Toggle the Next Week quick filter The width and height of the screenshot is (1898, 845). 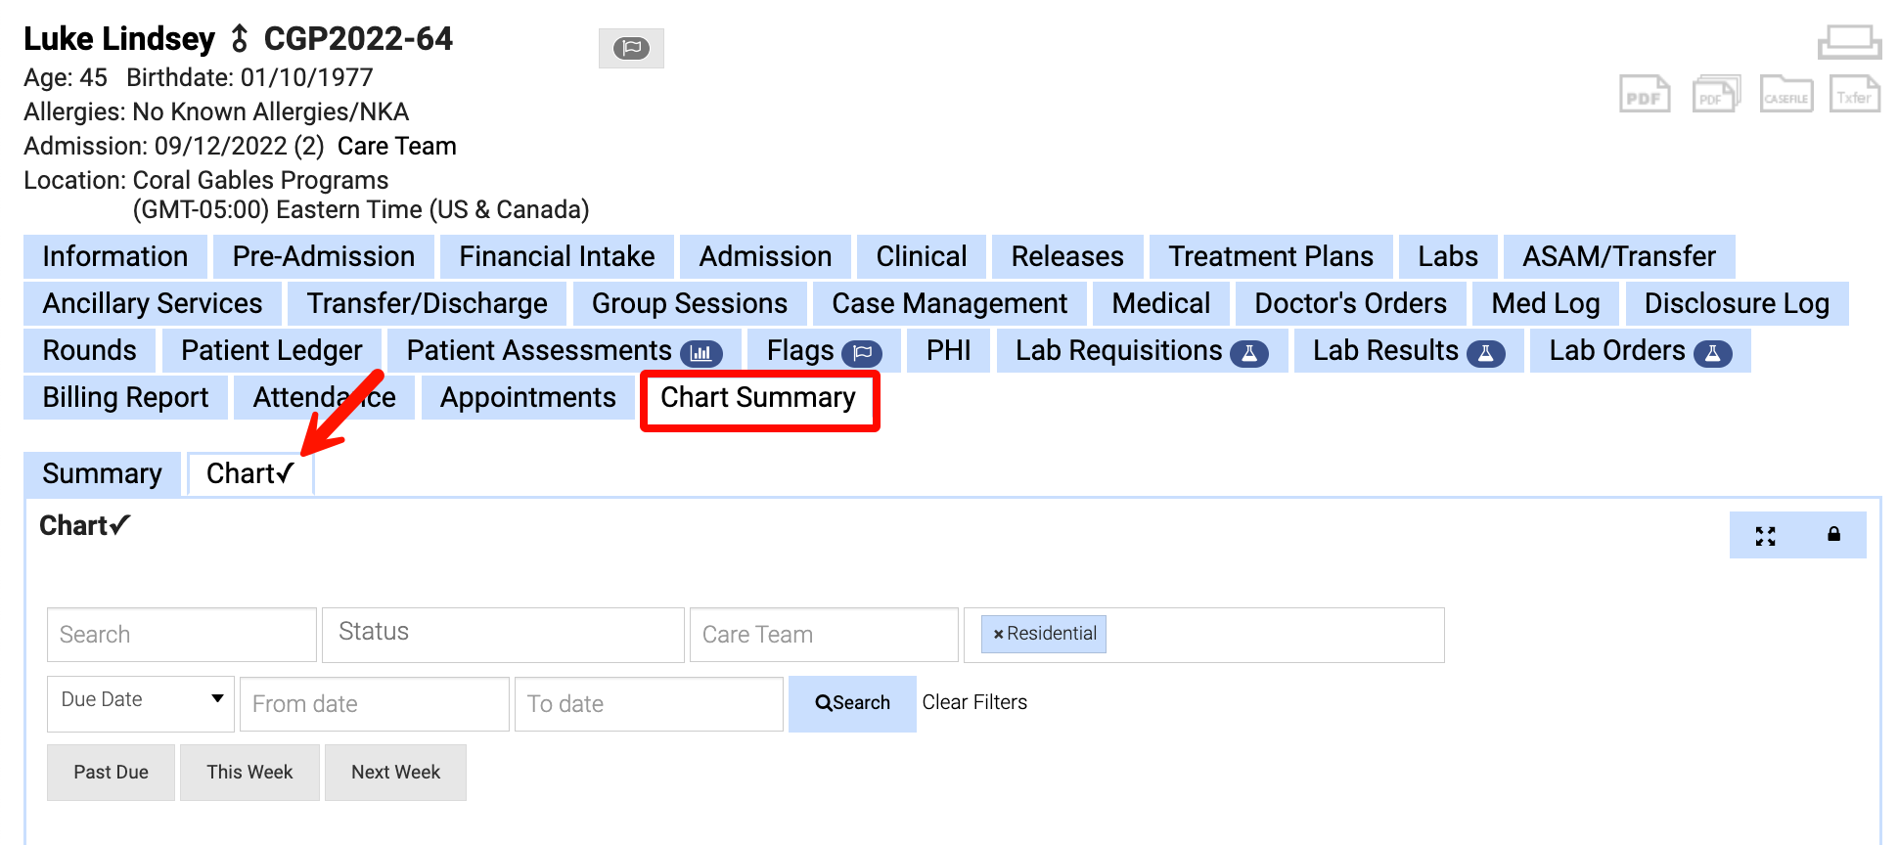click(x=395, y=773)
